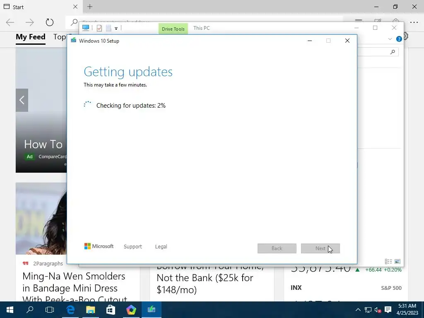Expand the File Explorer ribbon chevron
The height and width of the screenshot is (318, 424).
pos(390,39)
